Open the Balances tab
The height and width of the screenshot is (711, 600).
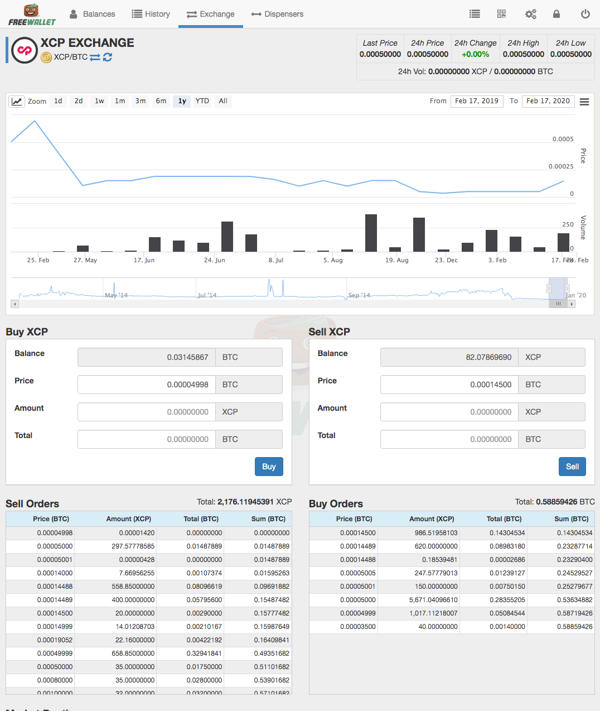click(x=93, y=14)
